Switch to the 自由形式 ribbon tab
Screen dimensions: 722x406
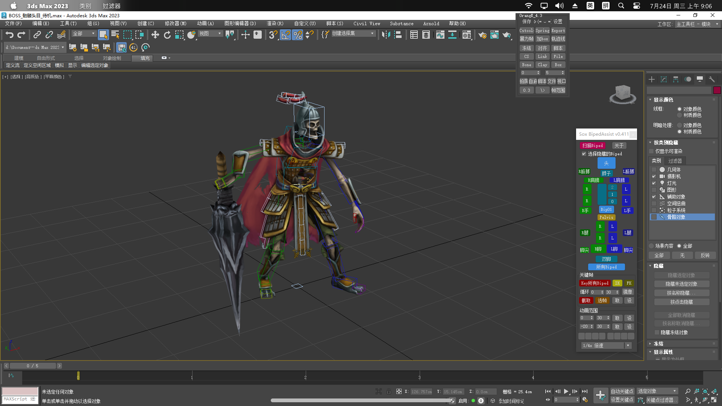coord(46,58)
